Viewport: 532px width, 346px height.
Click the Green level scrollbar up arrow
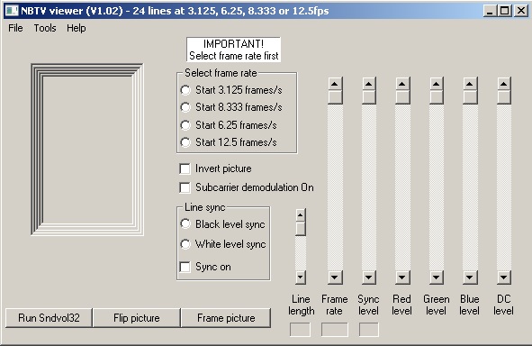(436, 84)
